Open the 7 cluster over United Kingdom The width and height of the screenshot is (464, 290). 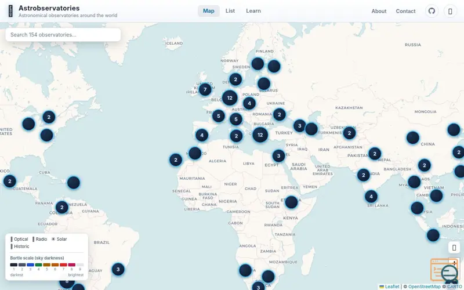tap(205, 89)
